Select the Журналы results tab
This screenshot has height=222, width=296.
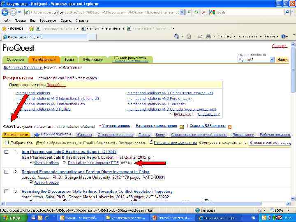tap(84, 134)
